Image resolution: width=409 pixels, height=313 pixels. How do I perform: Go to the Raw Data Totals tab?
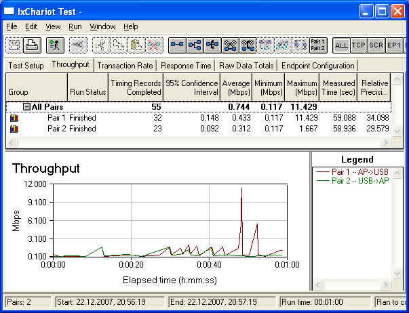pyautogui.click(x=246, y=66)
